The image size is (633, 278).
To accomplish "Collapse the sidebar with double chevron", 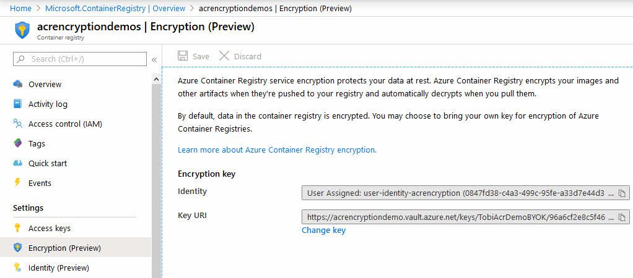I will coord(154,60).
